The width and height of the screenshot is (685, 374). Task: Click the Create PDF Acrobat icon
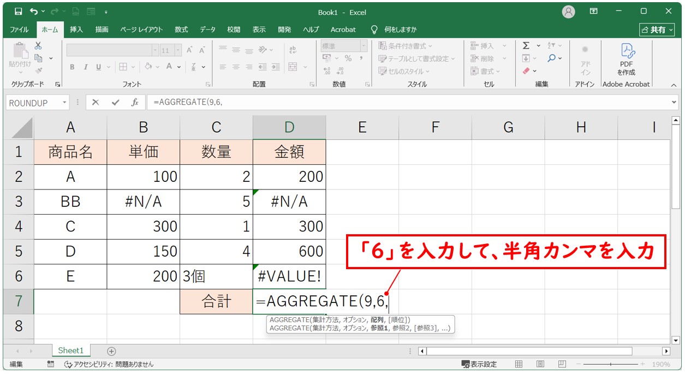(x=626, y=59)
